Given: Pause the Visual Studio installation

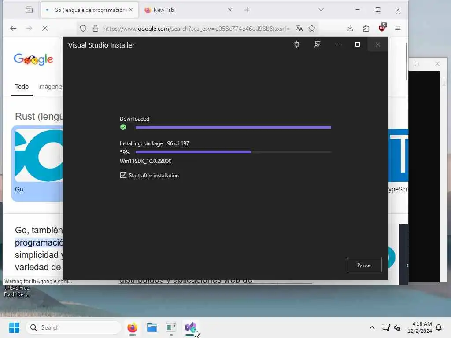Looking at the screenshot, I should [x=364, y=265].
